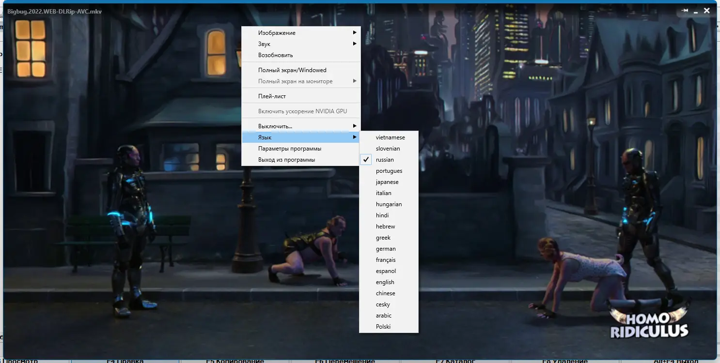Expand the Выключить... submenu

point(301,126)
